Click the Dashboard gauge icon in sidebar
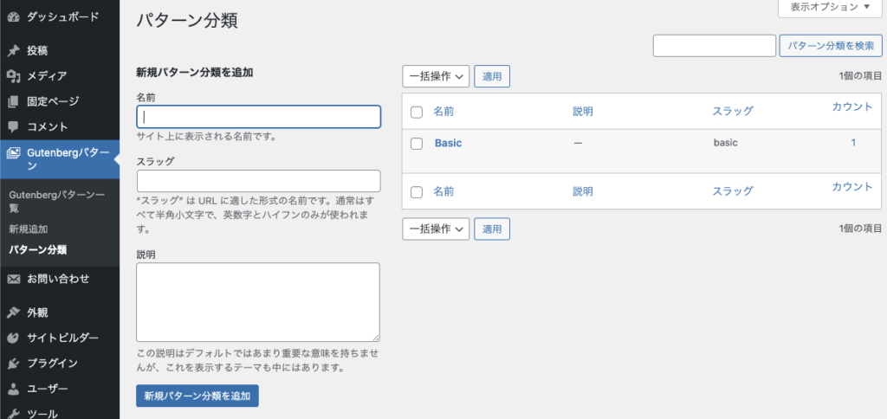This screenshot has height=419, width=887. pos(13,16)
